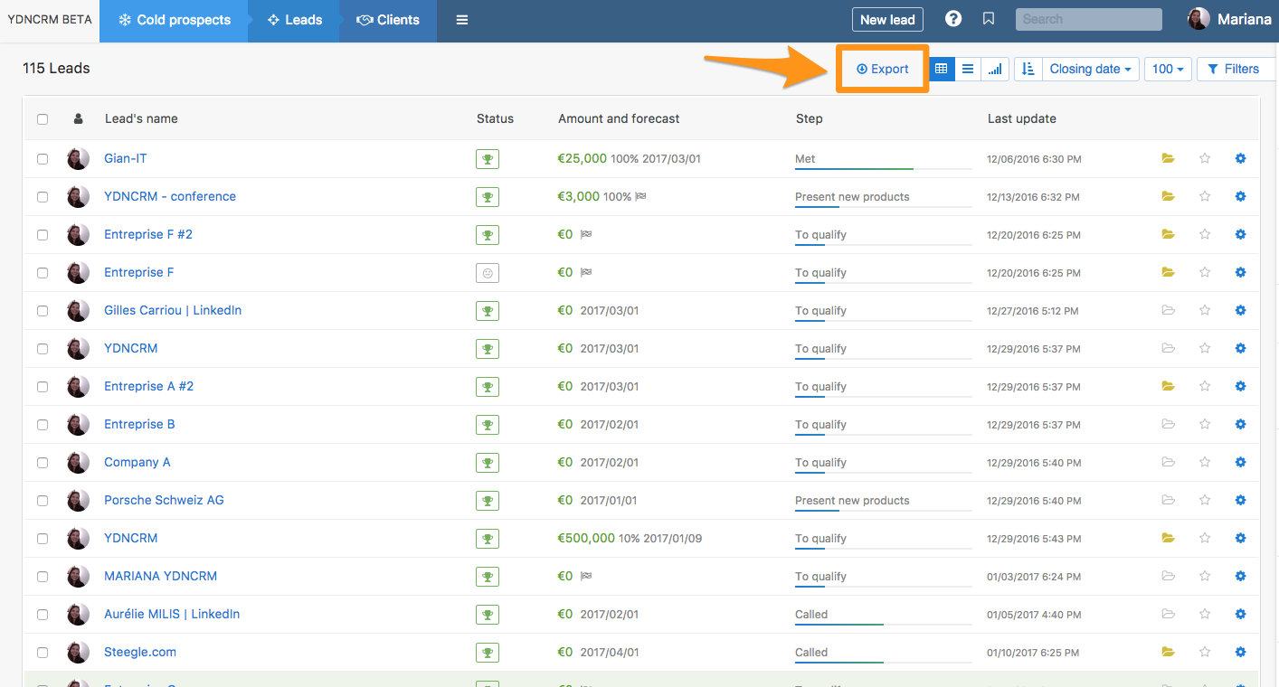Open the folder icon for Entreprise F #2
Image resolution: width=1279 pixels, height=687 pixels.
click(x=1168, y=234)
